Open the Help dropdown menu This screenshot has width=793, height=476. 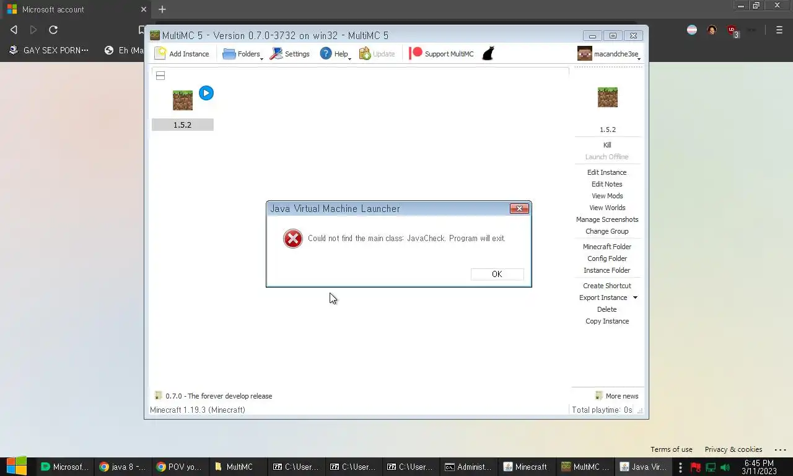(x=335, y=54)
